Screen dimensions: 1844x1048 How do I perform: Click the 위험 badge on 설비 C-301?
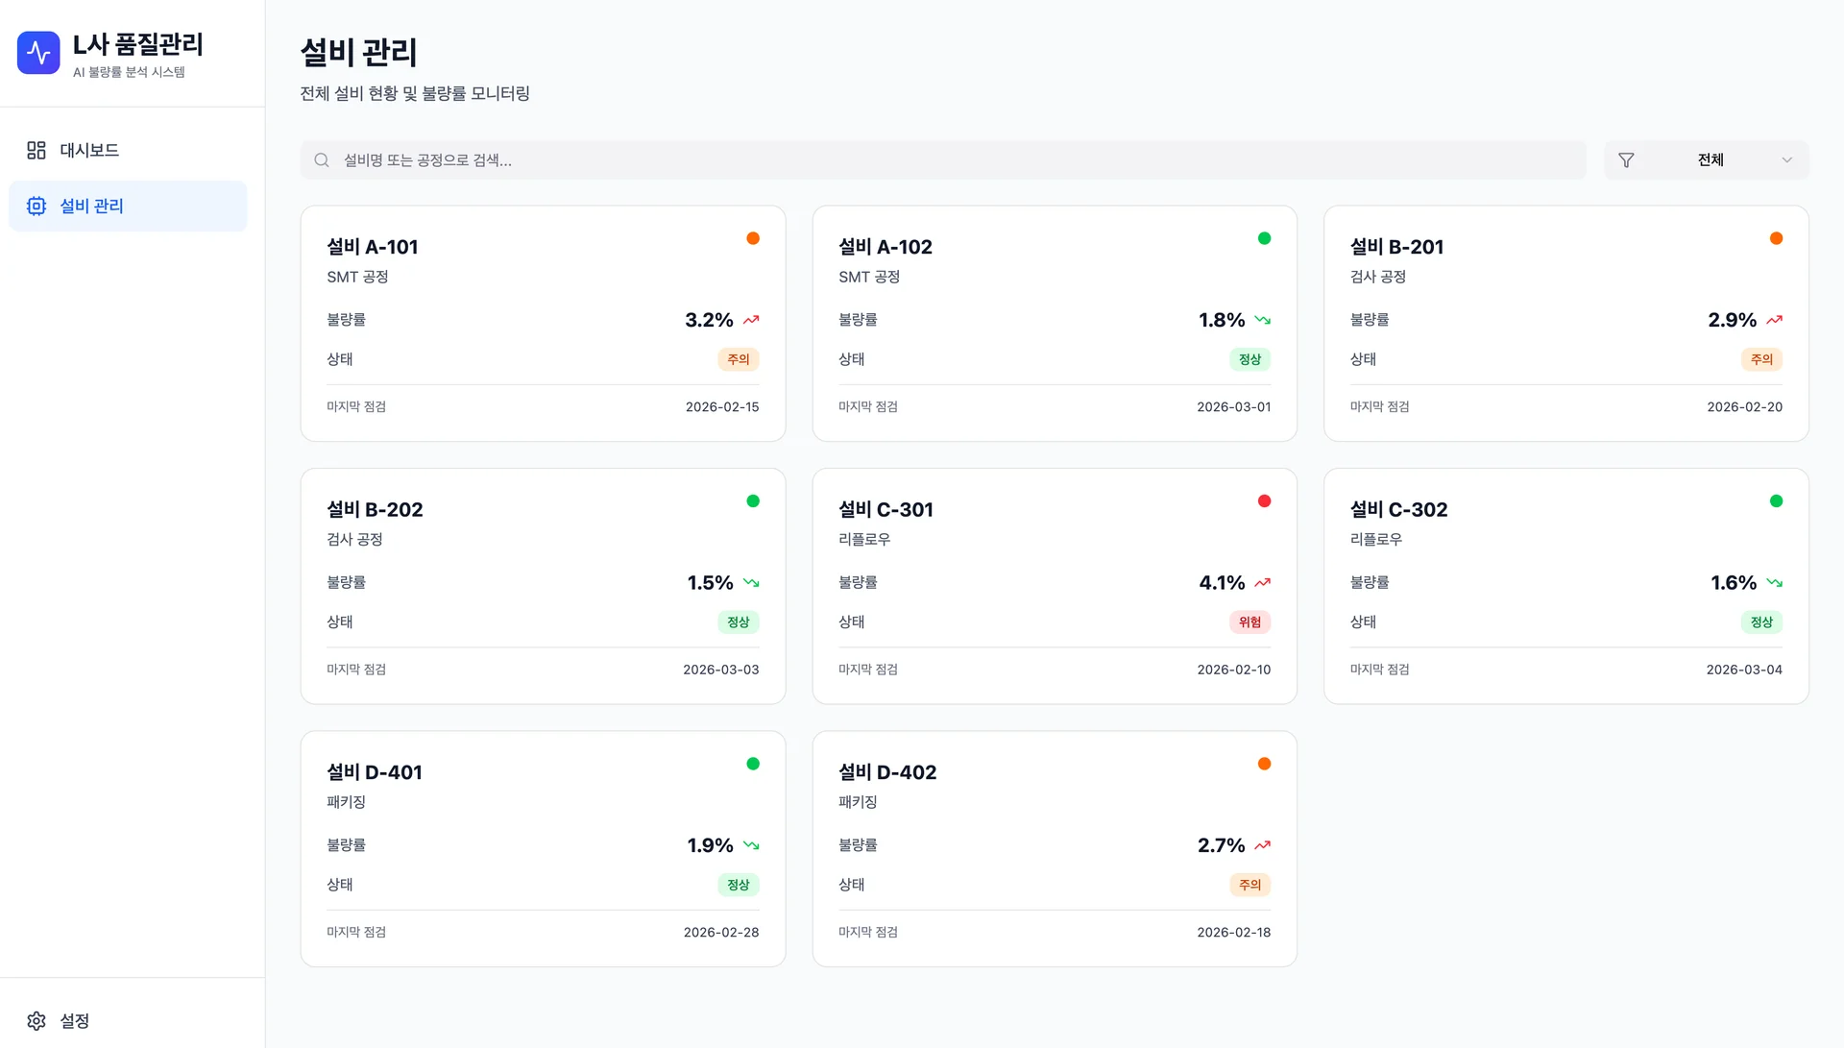tap(1250, 621)
